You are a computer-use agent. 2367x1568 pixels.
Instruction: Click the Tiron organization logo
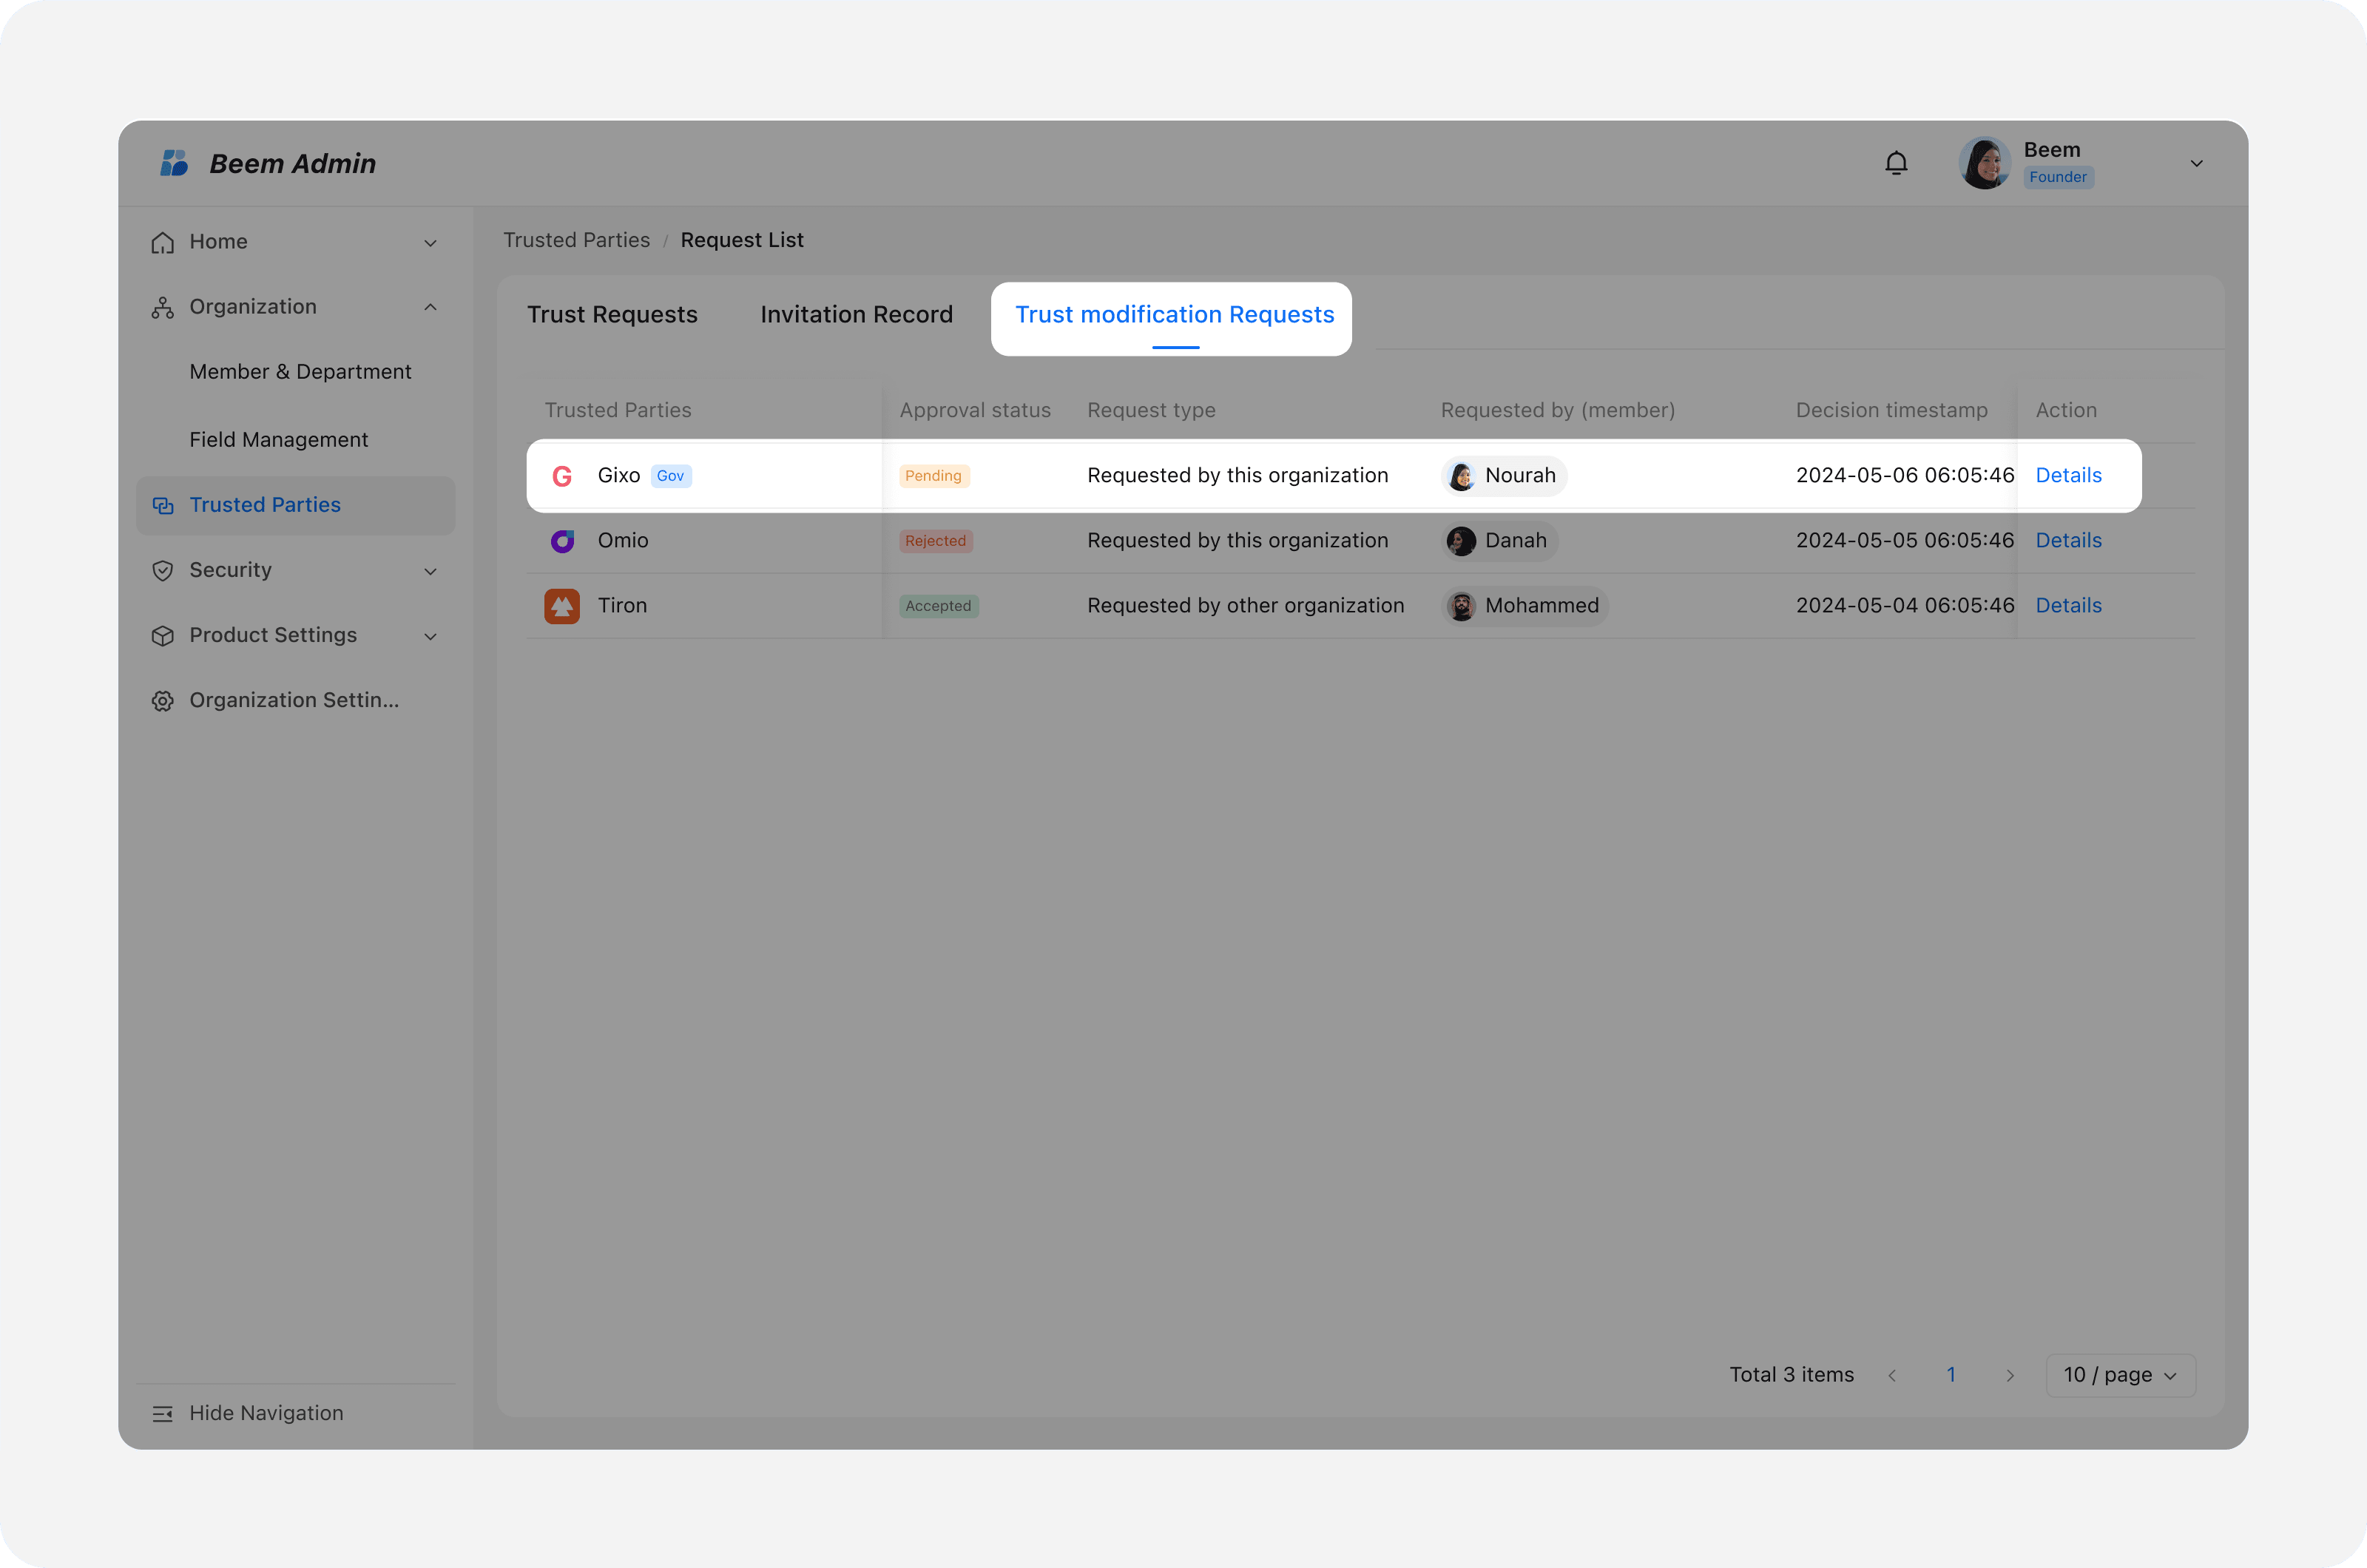(x=562, y=606)
